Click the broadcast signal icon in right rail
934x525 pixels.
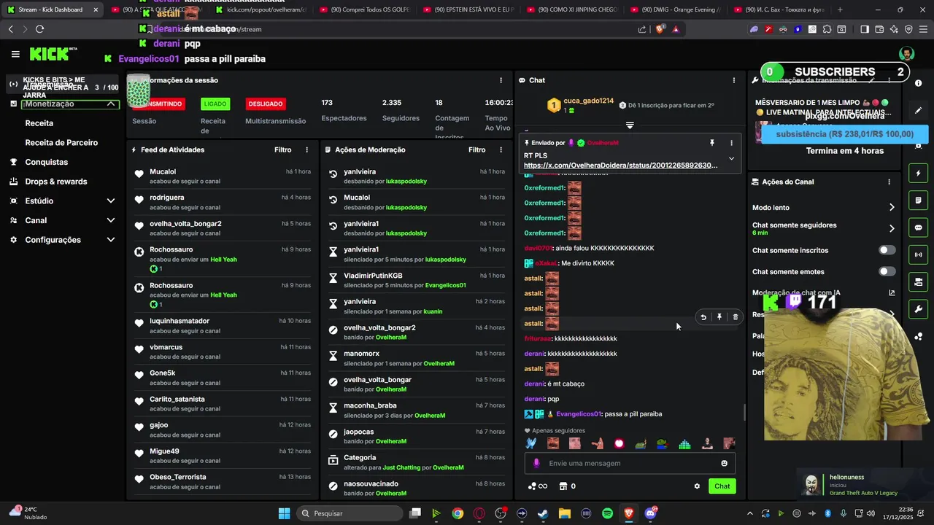point(919,254)
